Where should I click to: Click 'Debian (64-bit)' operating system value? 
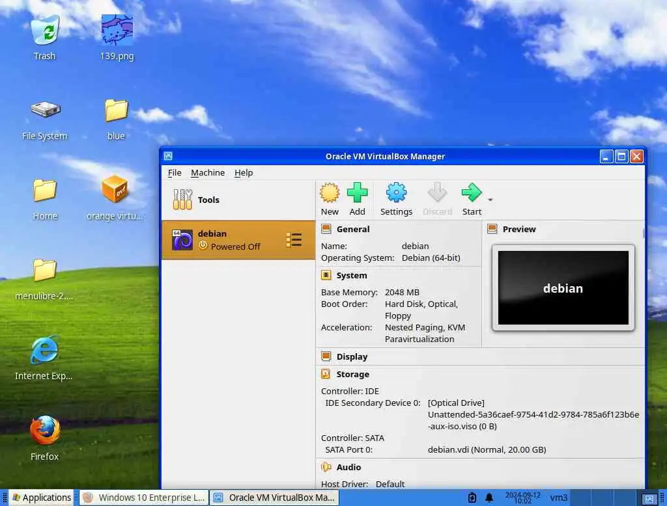pos(431,258)
